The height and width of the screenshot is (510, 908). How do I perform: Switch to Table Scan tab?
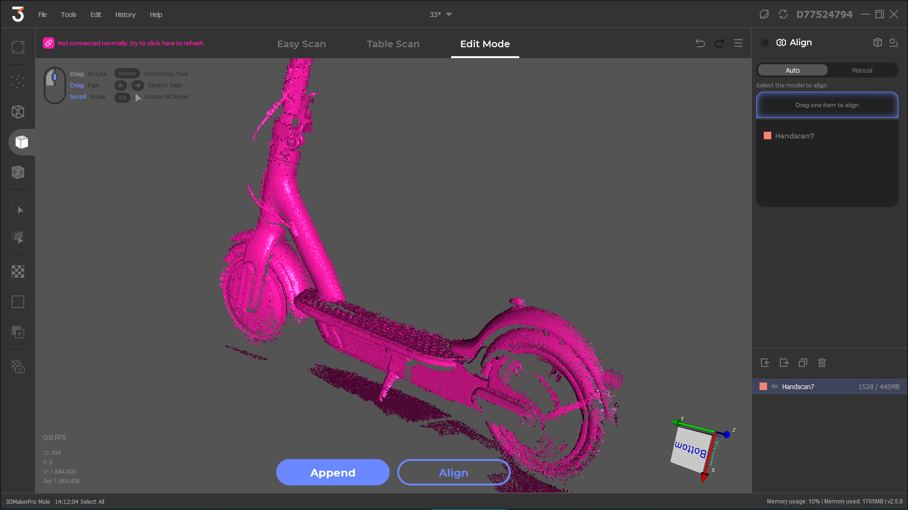point(393,43)
